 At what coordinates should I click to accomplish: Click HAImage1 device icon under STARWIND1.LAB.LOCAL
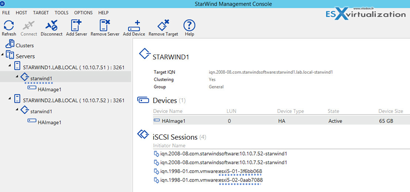tap(32, 87)
